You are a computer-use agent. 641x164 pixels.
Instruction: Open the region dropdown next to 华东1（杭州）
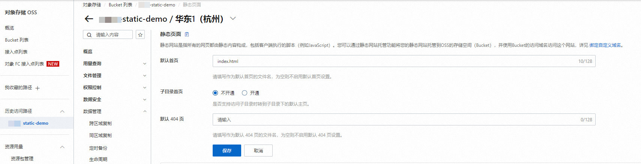coord(233,18)
